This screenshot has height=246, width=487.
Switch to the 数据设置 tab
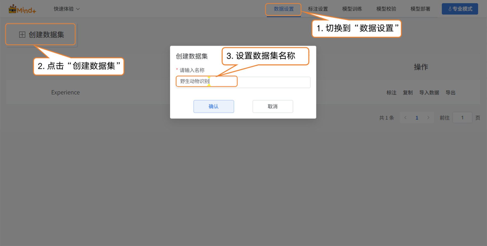[x=284, y=9]
